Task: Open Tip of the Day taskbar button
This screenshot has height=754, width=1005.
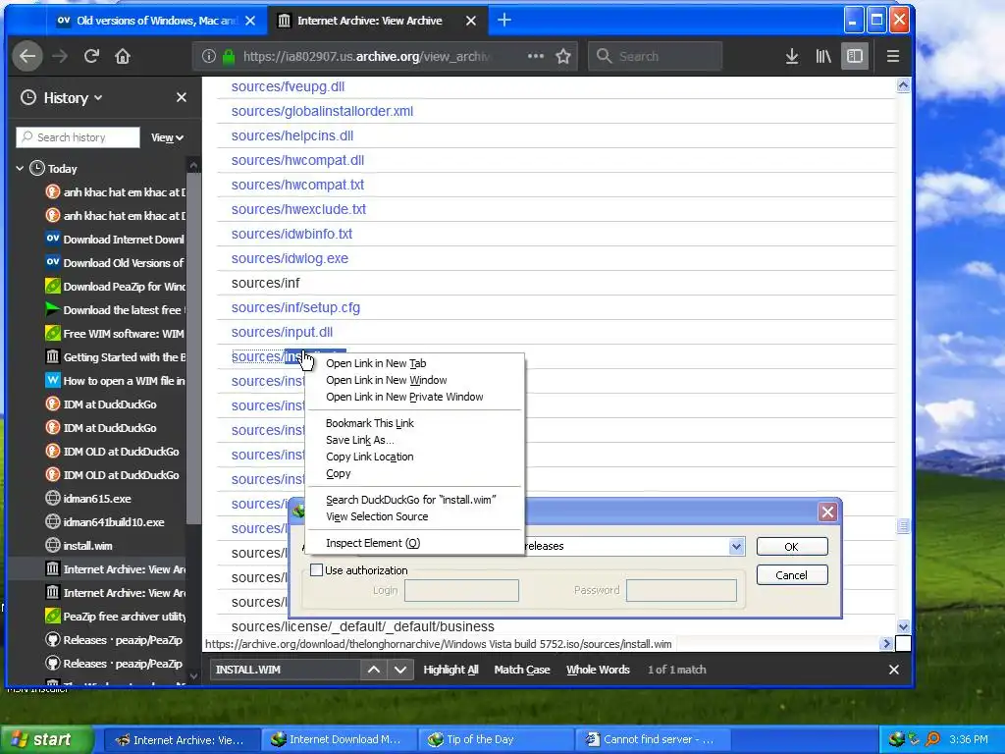Action: [496, 739]
